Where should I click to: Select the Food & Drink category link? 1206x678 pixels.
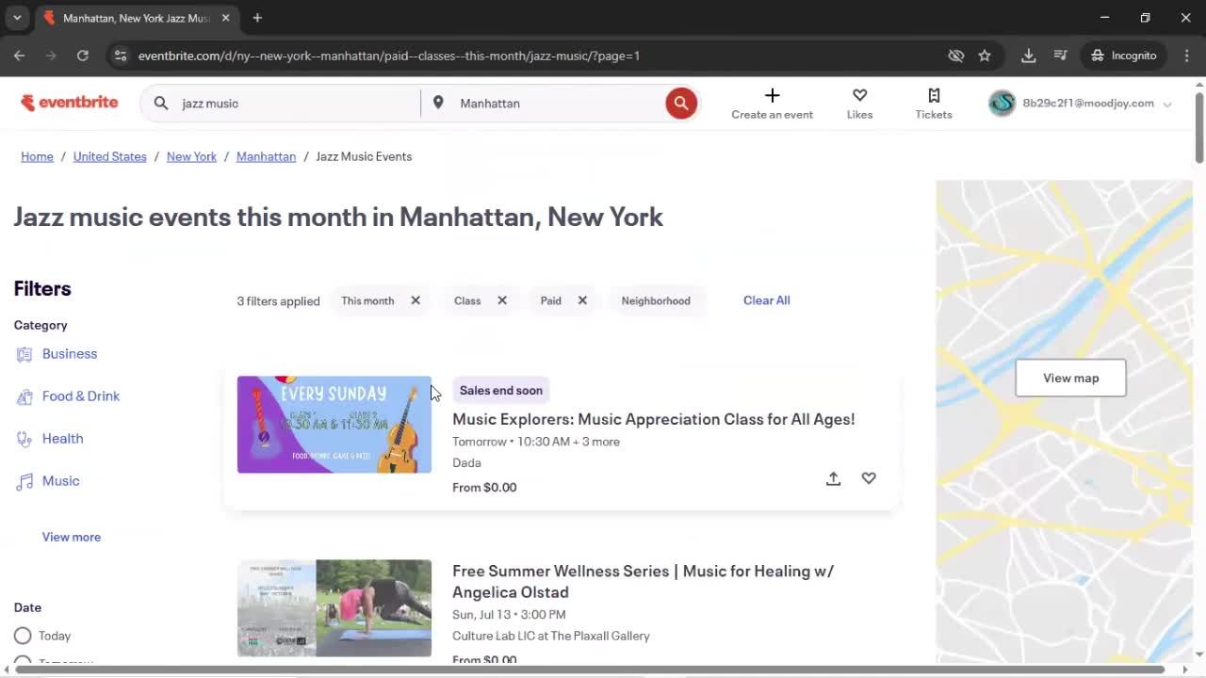81,396
